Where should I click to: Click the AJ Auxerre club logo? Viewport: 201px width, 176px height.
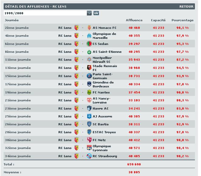89,116
